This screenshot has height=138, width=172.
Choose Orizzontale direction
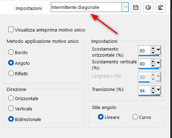pos(11,98)
